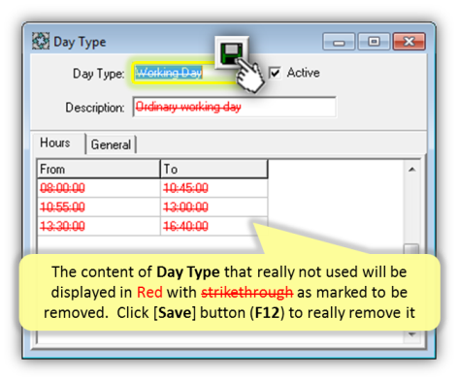Click the hours list scroll up arrow
458x381 pixels.
coord(411,170)
